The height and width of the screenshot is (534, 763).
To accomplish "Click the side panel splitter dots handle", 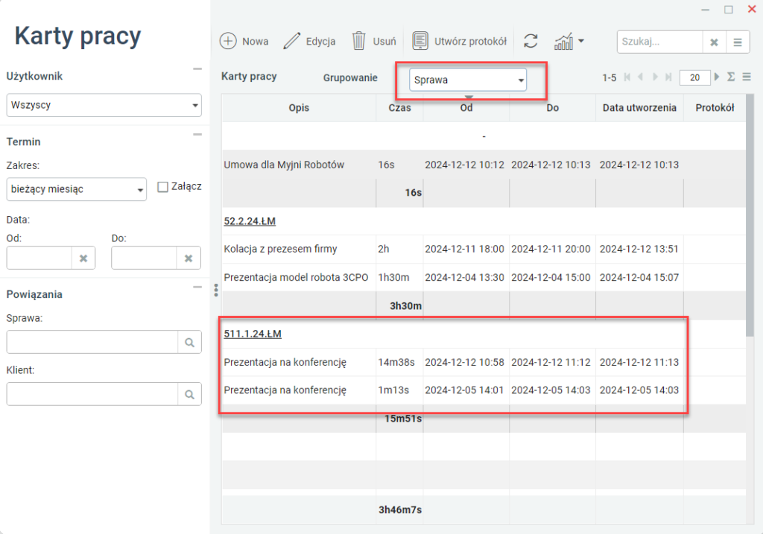I will (216, 290).
